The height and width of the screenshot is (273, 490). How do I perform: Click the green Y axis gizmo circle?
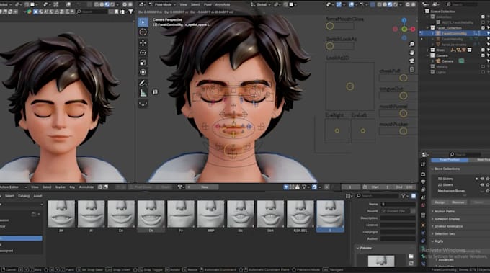[x=404, y=29]
